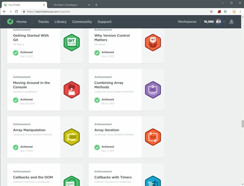The image size is (244, 186).
Task: Click the Moving Around in the Console badge
Action: [72, 90]
